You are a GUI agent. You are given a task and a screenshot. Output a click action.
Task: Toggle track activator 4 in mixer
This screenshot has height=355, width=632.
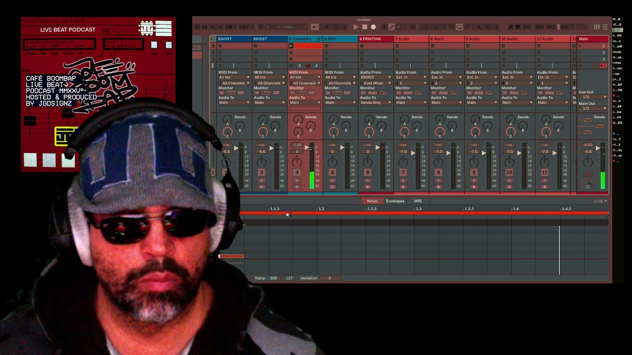click(297, 173)
